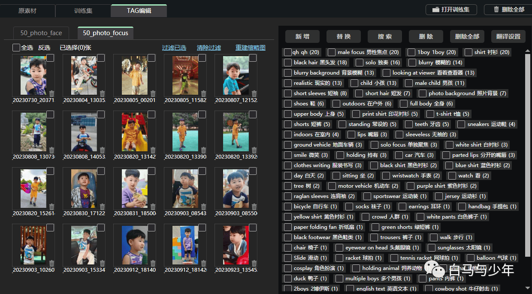Click trash icon for image 20230830_1712
This screenshot has height=294, width=532.
click(x=102, y=207)
